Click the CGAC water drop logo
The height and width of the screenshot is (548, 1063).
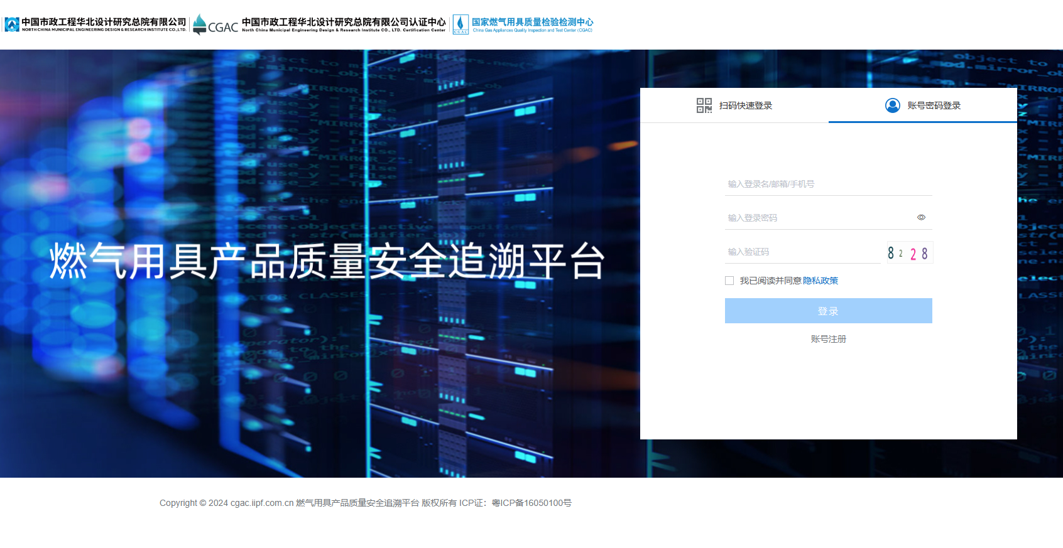(x=199, y=24)
